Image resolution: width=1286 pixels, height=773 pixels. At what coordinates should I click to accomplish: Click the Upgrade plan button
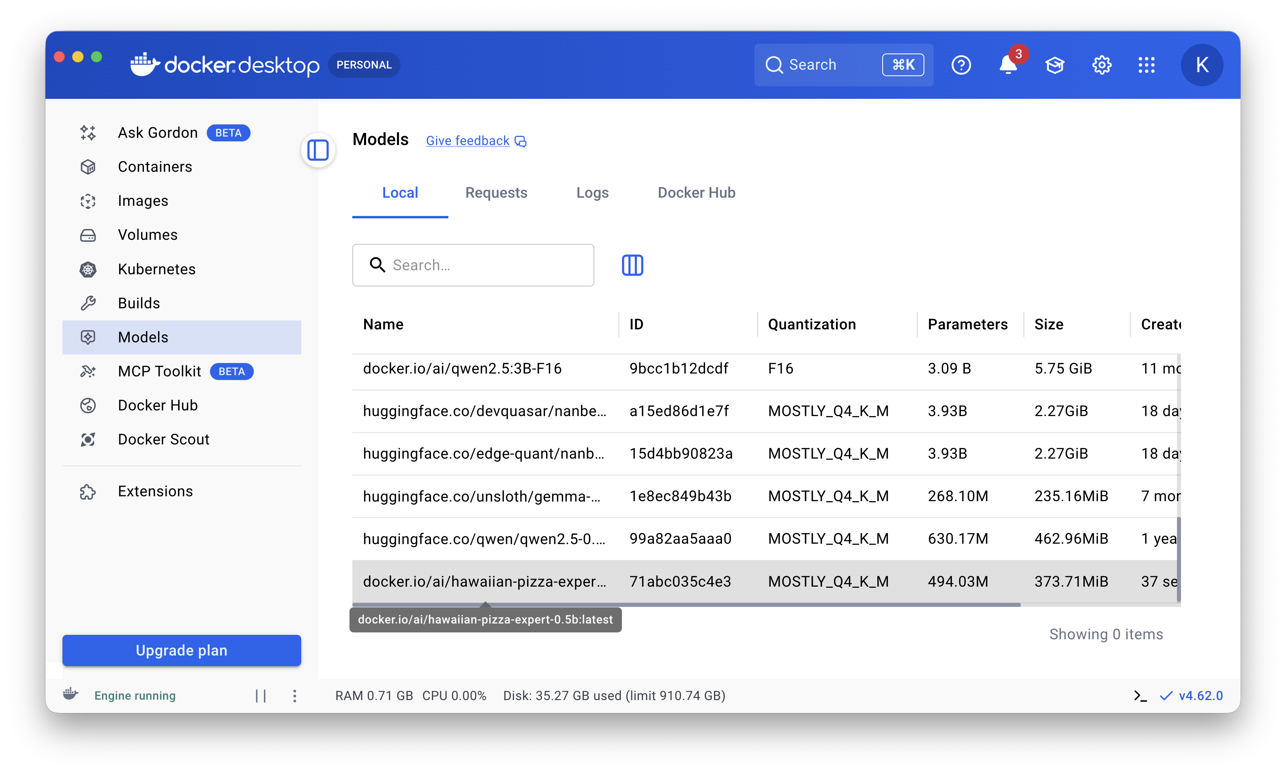181,650
